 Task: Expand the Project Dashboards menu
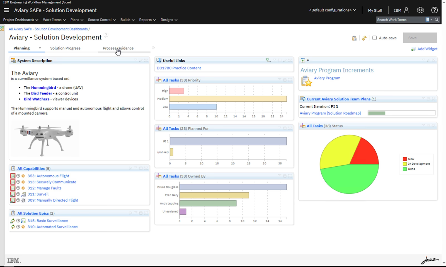(21, 20)
